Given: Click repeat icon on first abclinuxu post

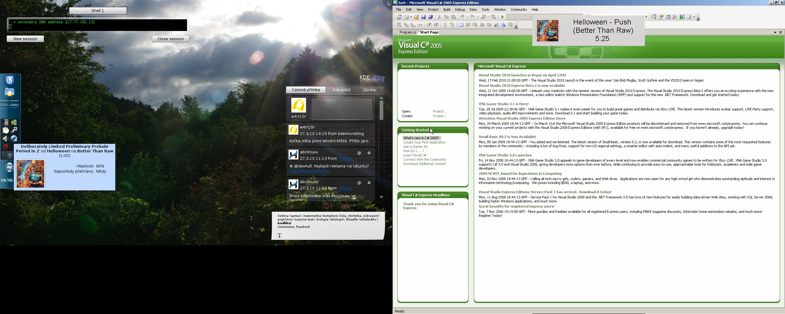Looking at the screenshot, I should click(x=369, y=153).
